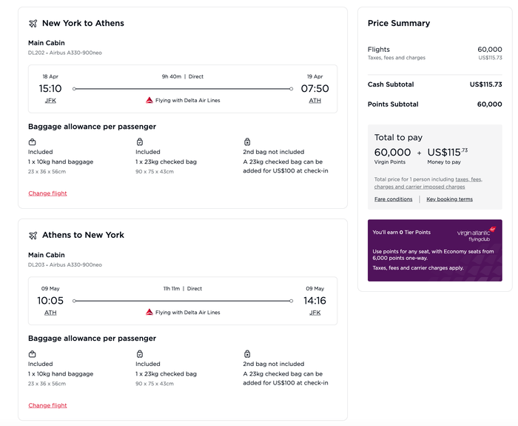Screen dimensions: 518x426
Task: Click 'Money to pay' label
Action: tap(444, 162)
